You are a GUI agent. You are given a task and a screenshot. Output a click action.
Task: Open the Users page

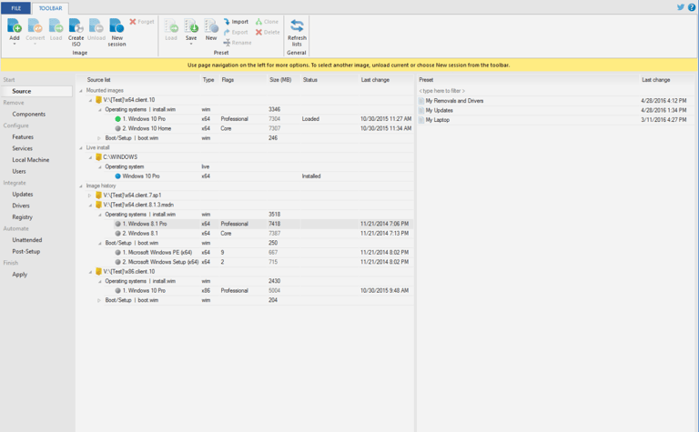(x=19, y=172)
